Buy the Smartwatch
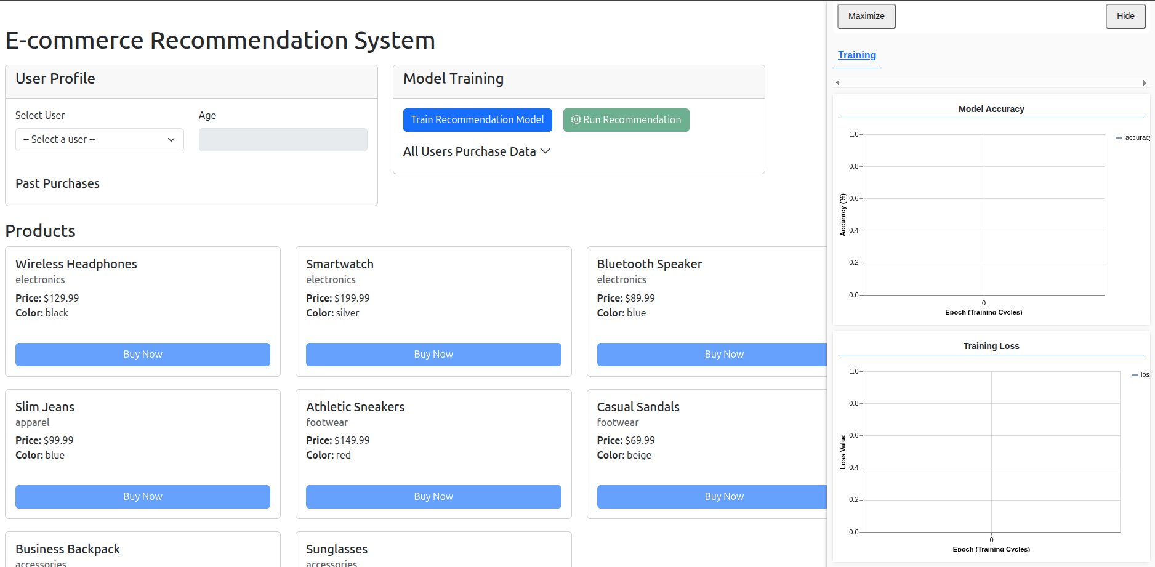Viewport: 1155px width, 567px height. (433, 355)
